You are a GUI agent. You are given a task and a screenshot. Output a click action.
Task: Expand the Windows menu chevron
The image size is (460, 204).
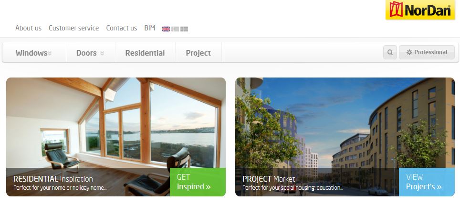click(x=50, y=53)
